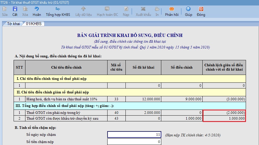Click the Tổng hợp KHBS toolbar icon
This screenshot has height=145, width=259.
pyautogui.click(x=58, y=9)
